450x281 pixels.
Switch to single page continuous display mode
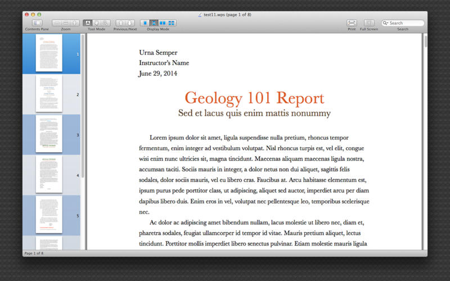pyautogui.click(x=154, y=22)
